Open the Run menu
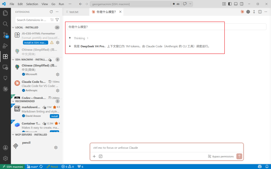Image resolution: width=271 pixels, height=169 pixels. tap(61, 4)
